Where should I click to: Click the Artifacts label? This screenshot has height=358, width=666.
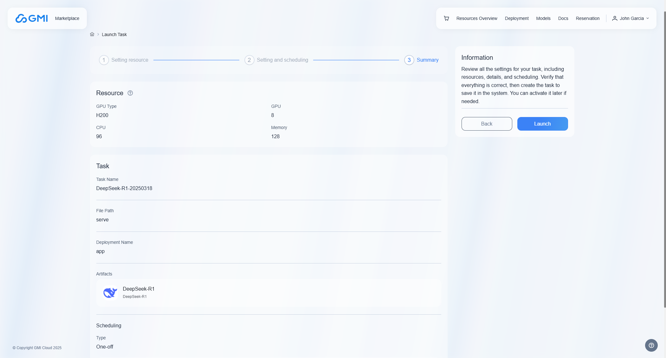[x=104, y=274]
